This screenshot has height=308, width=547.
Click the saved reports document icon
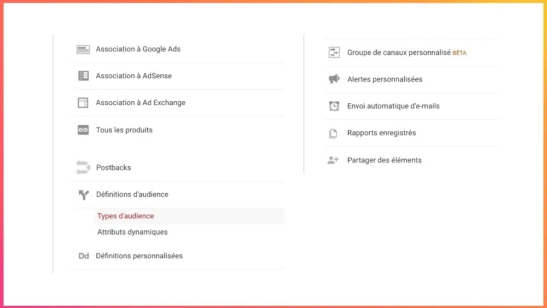pyautogui.click(x=333, y=133)
